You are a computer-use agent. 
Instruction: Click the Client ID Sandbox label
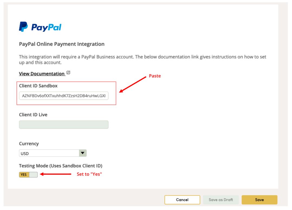point(38,86)
